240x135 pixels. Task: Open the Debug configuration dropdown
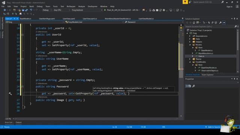[x=47, y=10]
